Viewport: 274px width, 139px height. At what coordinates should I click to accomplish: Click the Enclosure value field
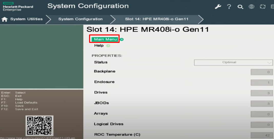(262, 83)
